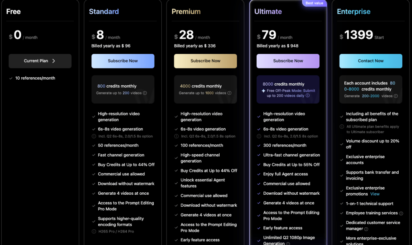412x245 pixels.
Task: Hit Contact Now on the Enterprise plan
Action: tap(371, 61)
